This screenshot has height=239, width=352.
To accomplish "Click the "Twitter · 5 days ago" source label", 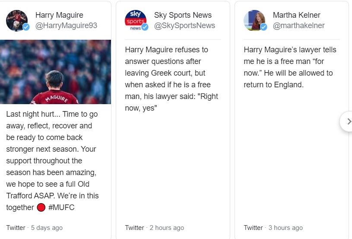I will 34,227.
